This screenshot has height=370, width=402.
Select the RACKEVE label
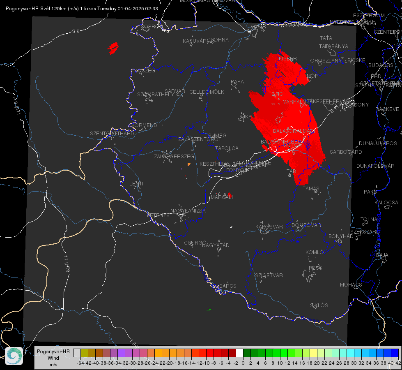click(x=387, y=109)
